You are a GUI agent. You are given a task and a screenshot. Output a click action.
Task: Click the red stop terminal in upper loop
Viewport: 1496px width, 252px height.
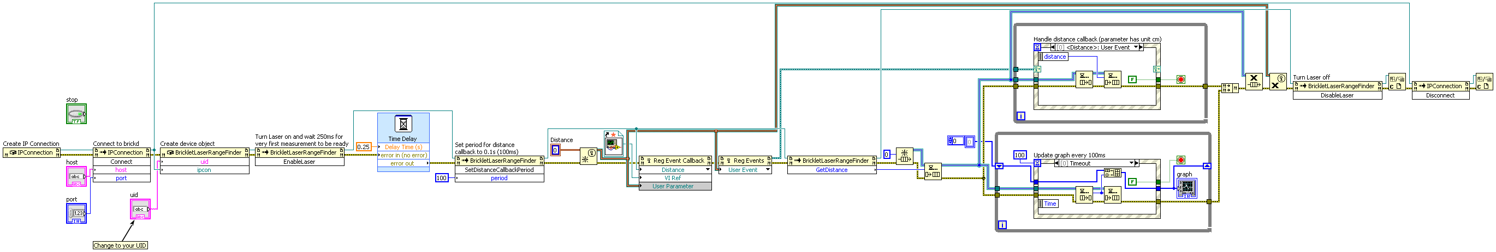pyautogui.click(x=1180, y=79)
